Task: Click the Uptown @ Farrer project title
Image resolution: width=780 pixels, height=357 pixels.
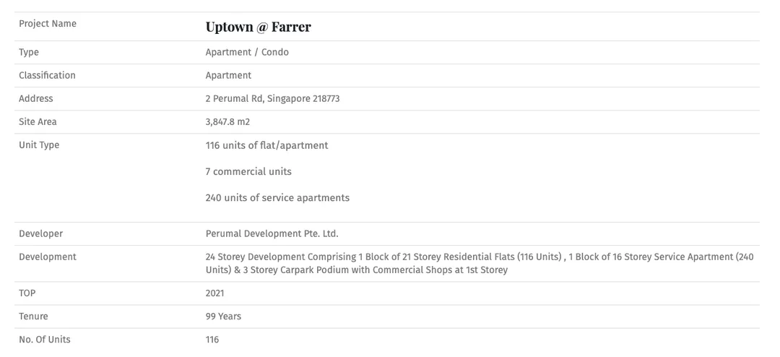Action: point(258,27)
